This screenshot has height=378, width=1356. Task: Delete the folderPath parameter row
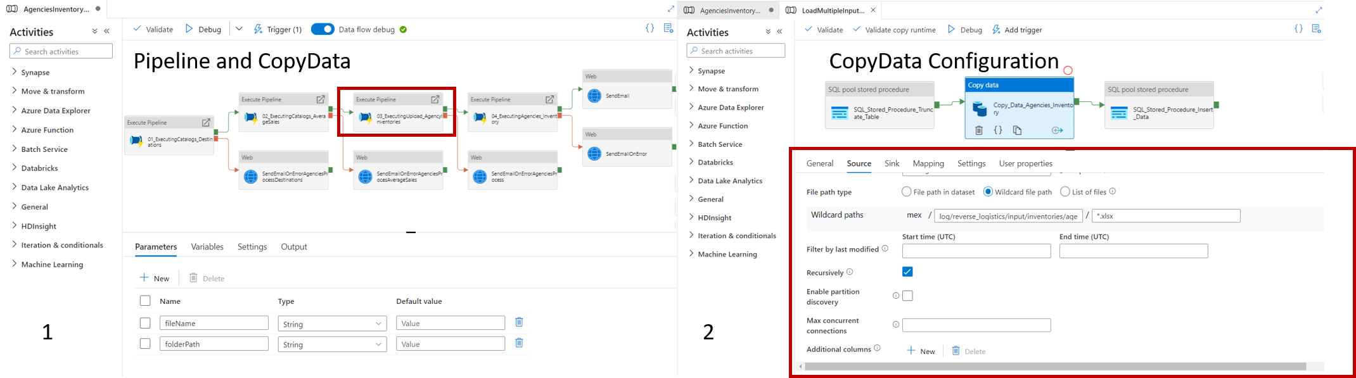(519, 343)
